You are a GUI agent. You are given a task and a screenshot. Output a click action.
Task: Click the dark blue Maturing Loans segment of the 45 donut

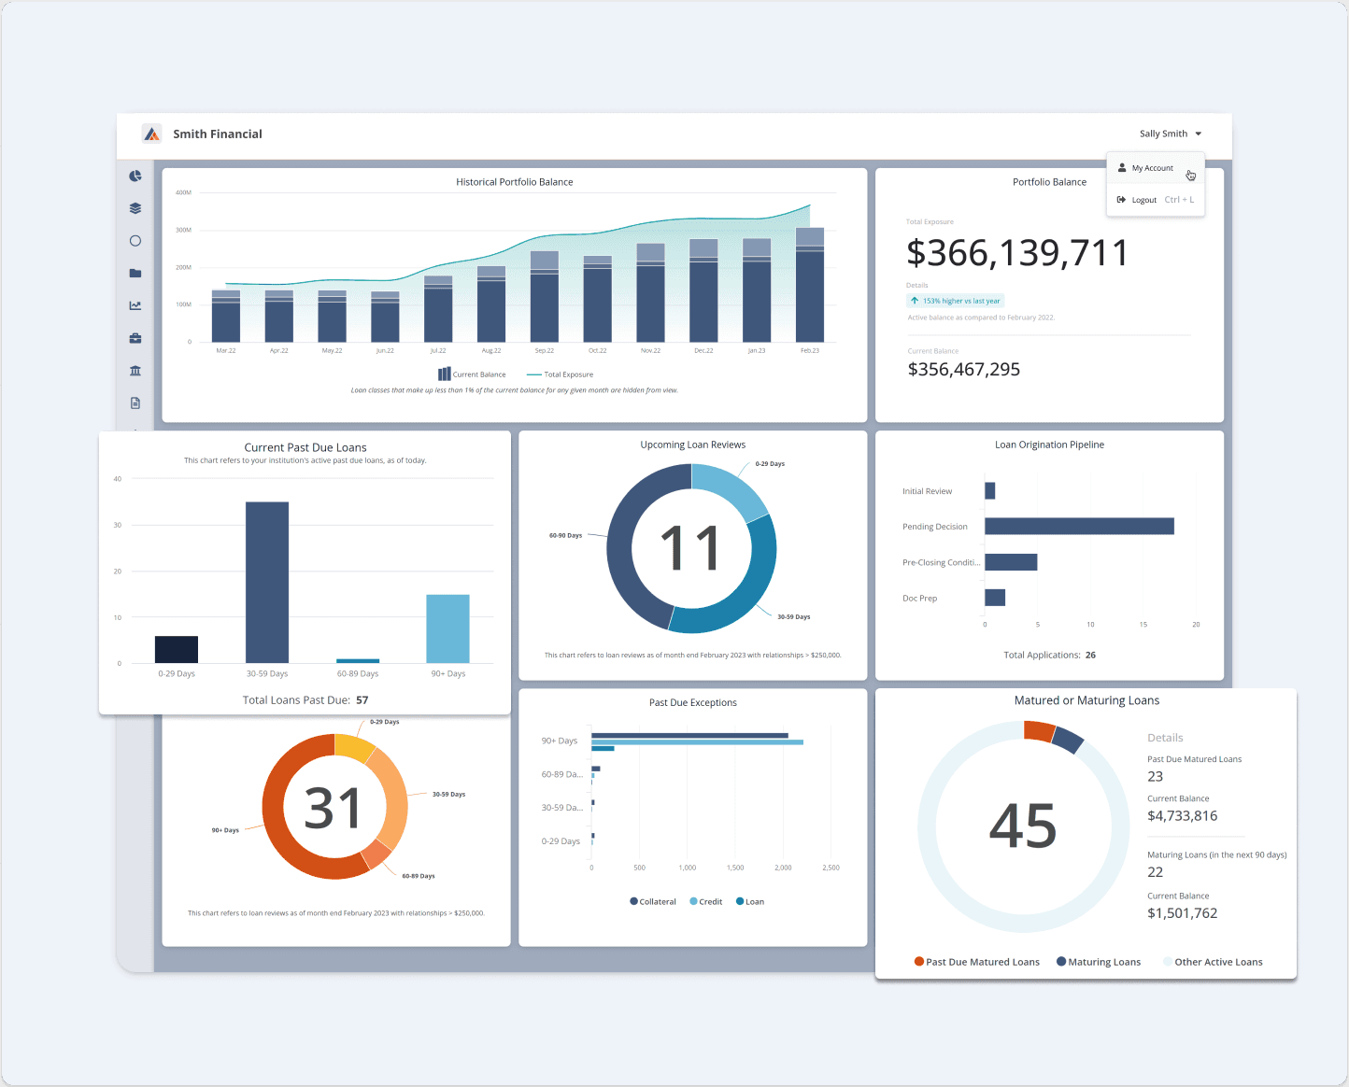(1068, 740)
